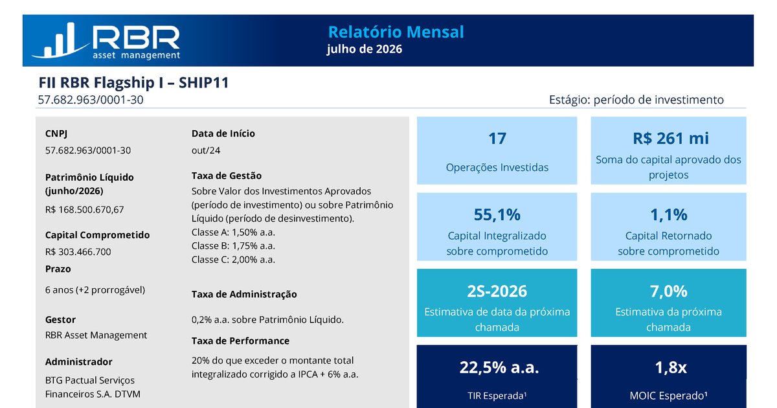Click the RBR asset management logo
The height and width of the screenshot is (408, 777).
click(x=106, y=40)
